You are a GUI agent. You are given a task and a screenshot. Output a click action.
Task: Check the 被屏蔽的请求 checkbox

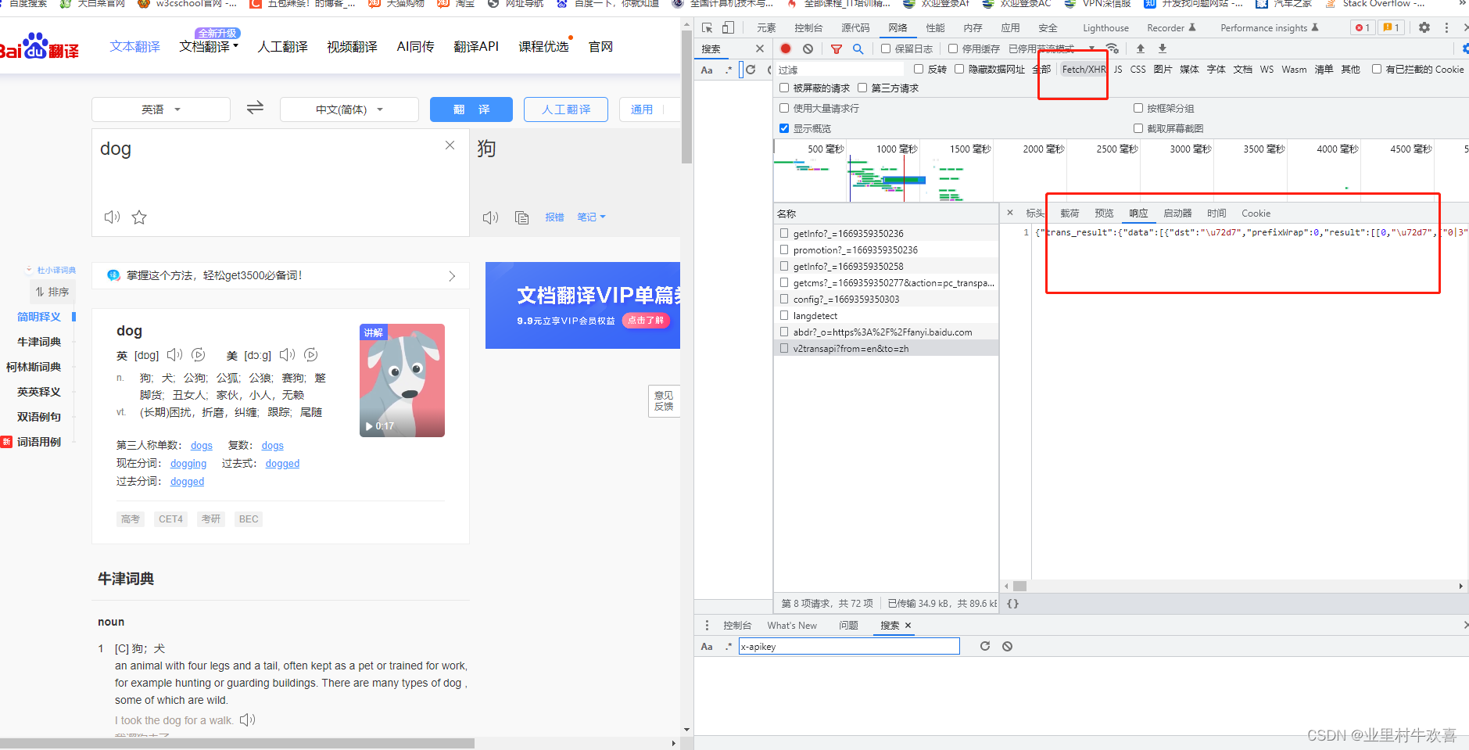[x=784, y=88]
